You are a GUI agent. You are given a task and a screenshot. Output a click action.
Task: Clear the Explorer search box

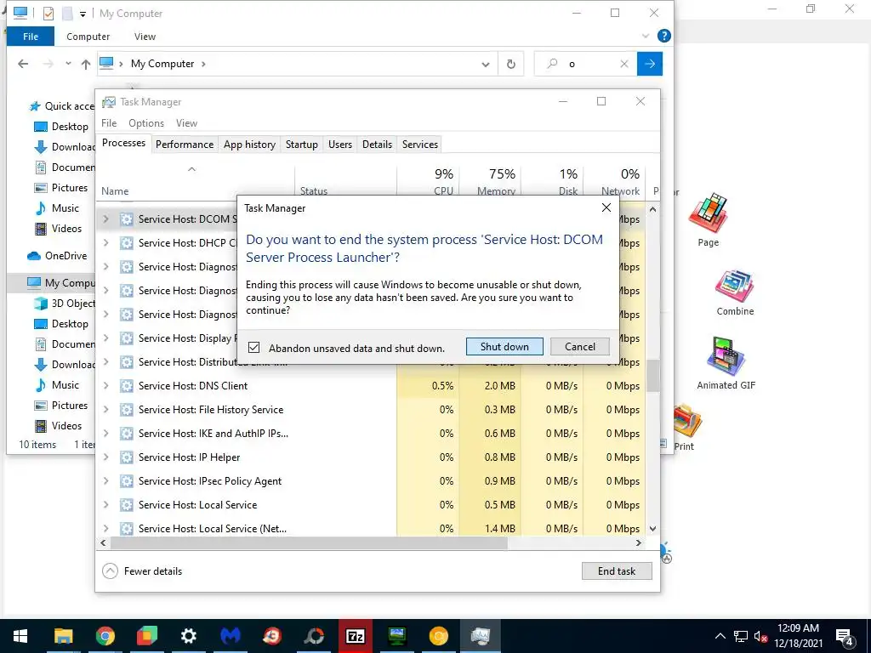coord(623,64)
